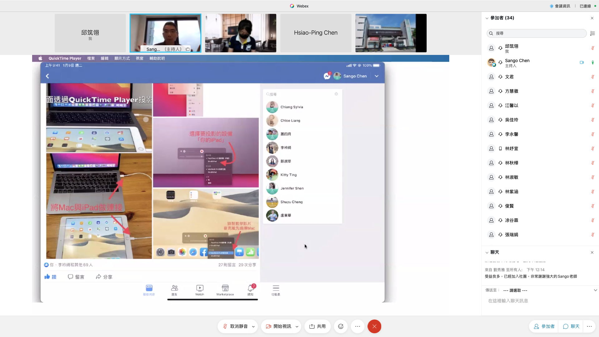Open the bottom-right panel options ellipsis

pos(589,326)
